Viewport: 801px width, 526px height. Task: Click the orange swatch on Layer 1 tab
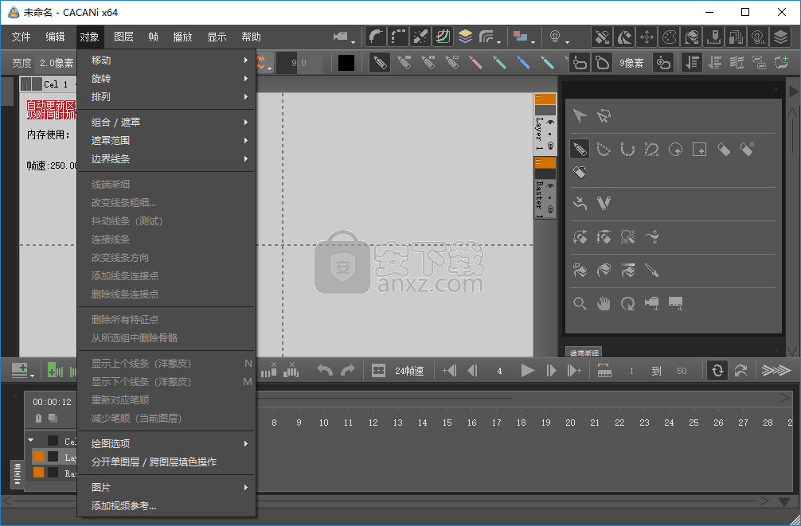[x=545, y=99]
